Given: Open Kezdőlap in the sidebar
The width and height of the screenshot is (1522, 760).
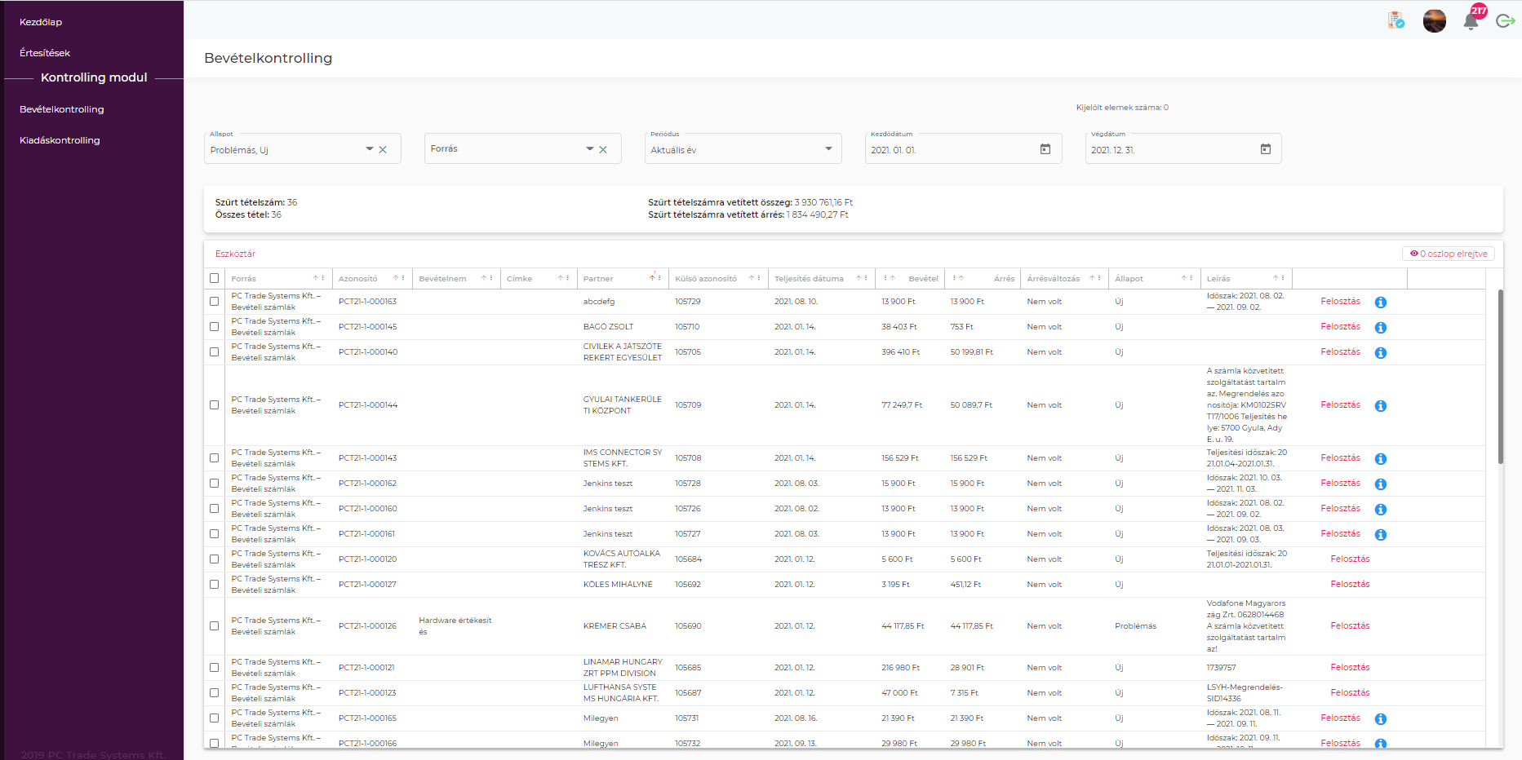Looking at the screenshot, I should tap(41, 22).
